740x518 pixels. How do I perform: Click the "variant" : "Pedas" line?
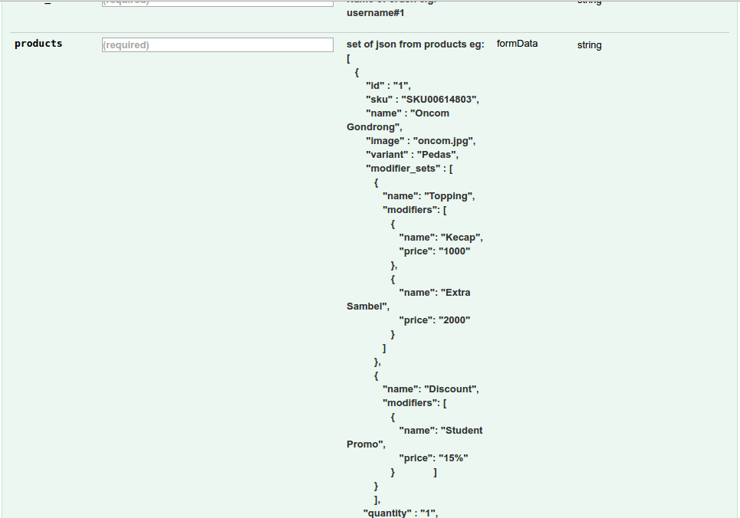pyautogui.click(x=412, y=155)
